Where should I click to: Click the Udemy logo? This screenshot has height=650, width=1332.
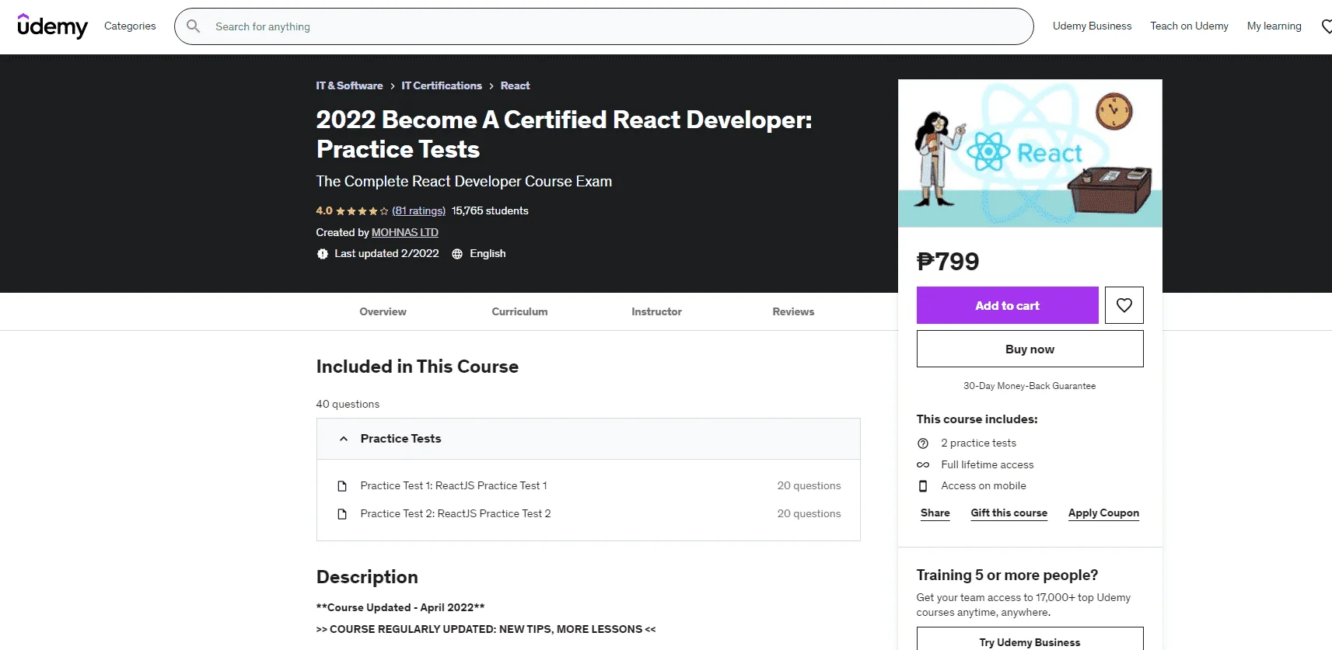(x=52, y=26)
